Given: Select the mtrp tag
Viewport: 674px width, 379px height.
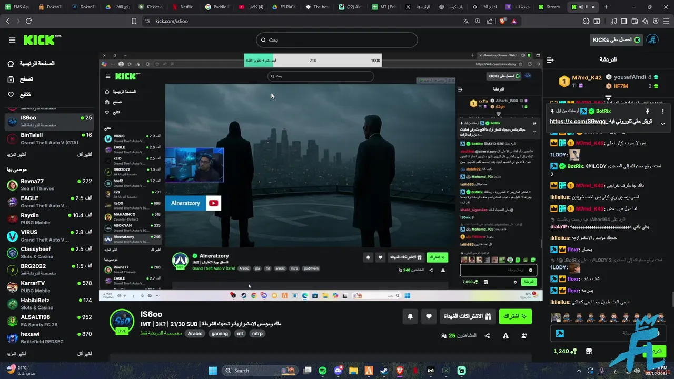Looking at the screenshot, I should tap(257, 334).
